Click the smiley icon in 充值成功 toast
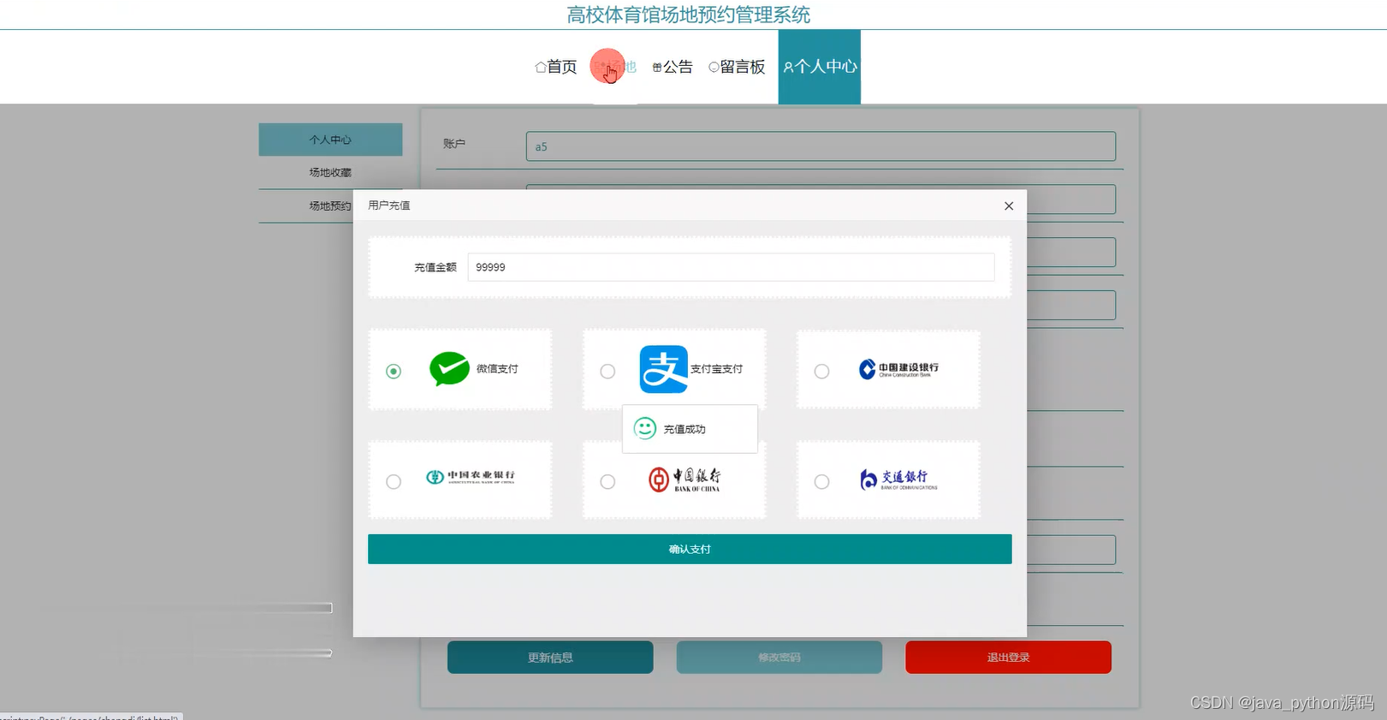The height and width of the screenshot is (720, 1387). click(x=645, y=428)
